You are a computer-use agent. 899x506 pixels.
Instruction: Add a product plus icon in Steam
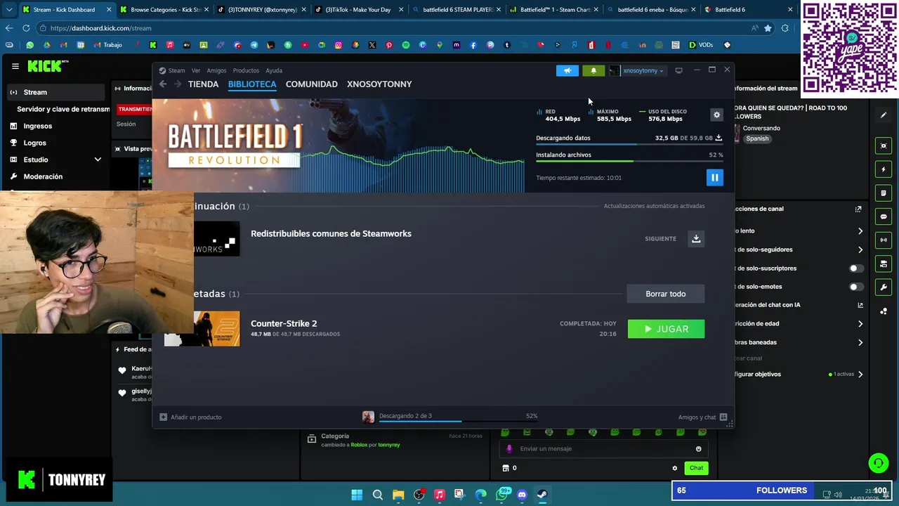click(x=164, y=417)
